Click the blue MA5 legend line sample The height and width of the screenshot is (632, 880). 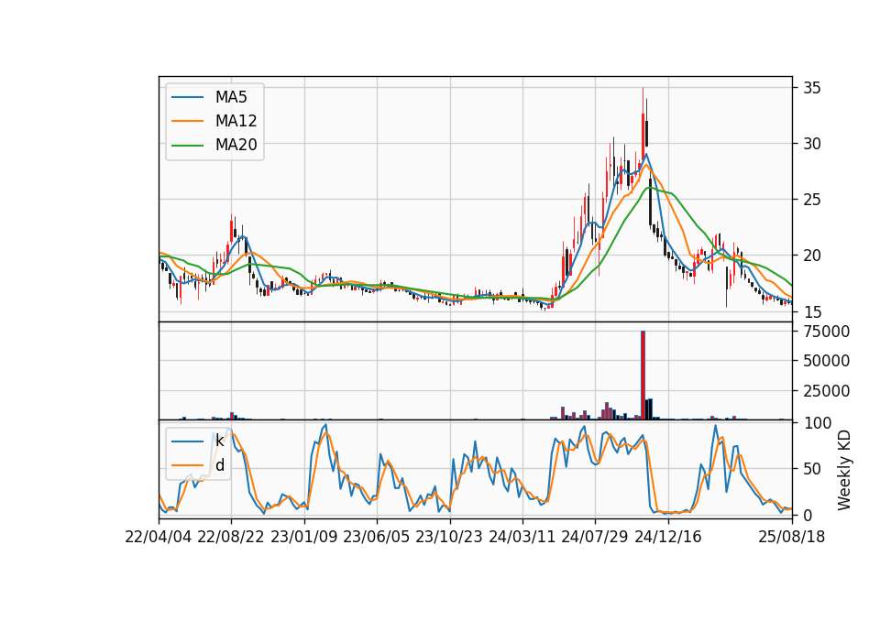tap(187, 98)
